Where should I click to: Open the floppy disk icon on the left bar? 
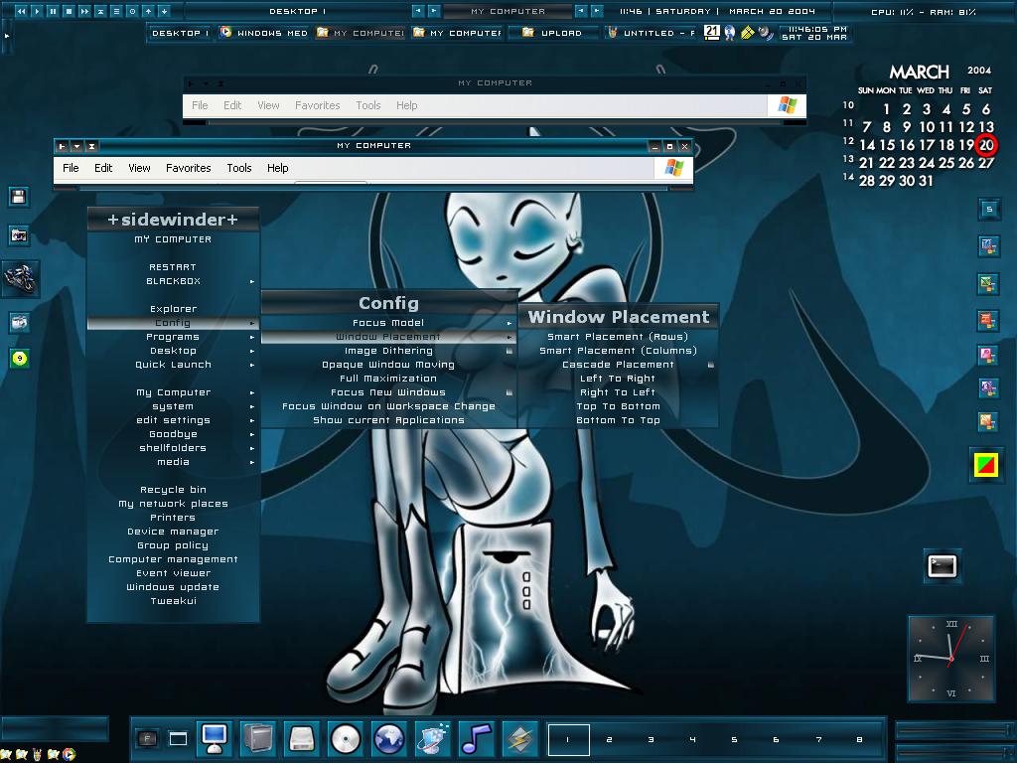coord(18,197)
